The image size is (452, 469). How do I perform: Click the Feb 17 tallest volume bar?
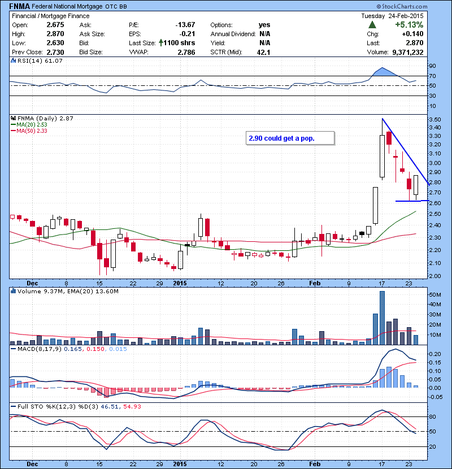click(382, 318)
